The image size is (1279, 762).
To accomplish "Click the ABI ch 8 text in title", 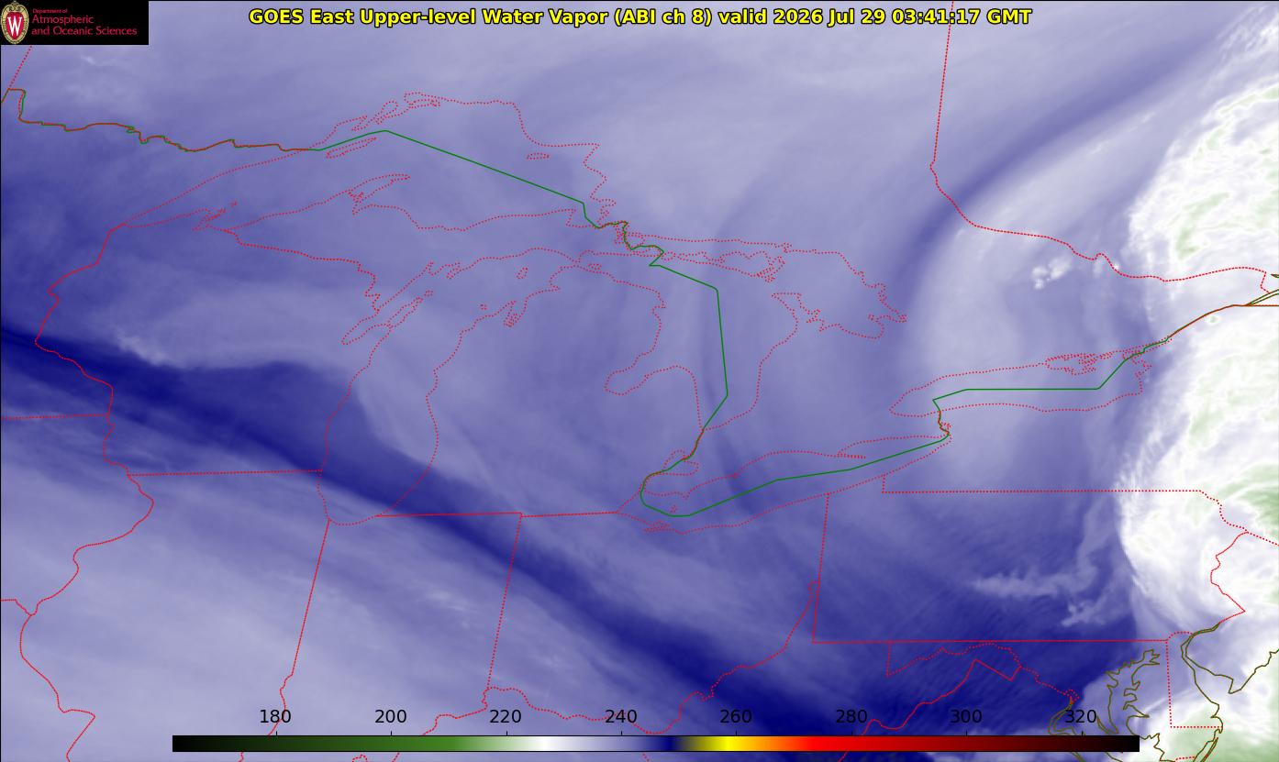I will point(652,17).
